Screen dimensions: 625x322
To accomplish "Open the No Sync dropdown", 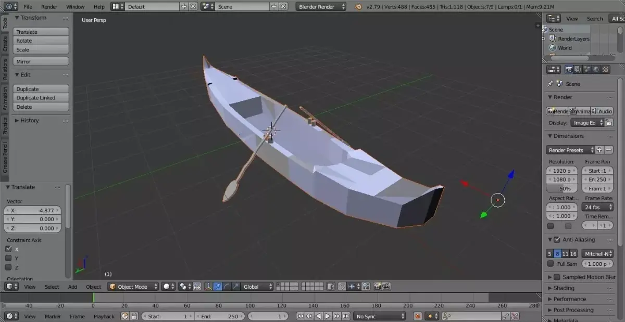I will coord(380,316).
